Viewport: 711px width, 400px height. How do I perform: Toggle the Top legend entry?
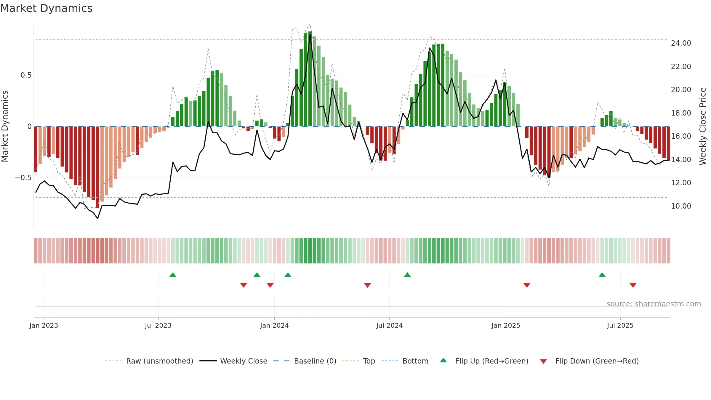click(359, 361)
